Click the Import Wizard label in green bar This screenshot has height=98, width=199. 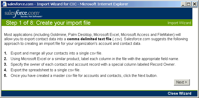point(179,23)
